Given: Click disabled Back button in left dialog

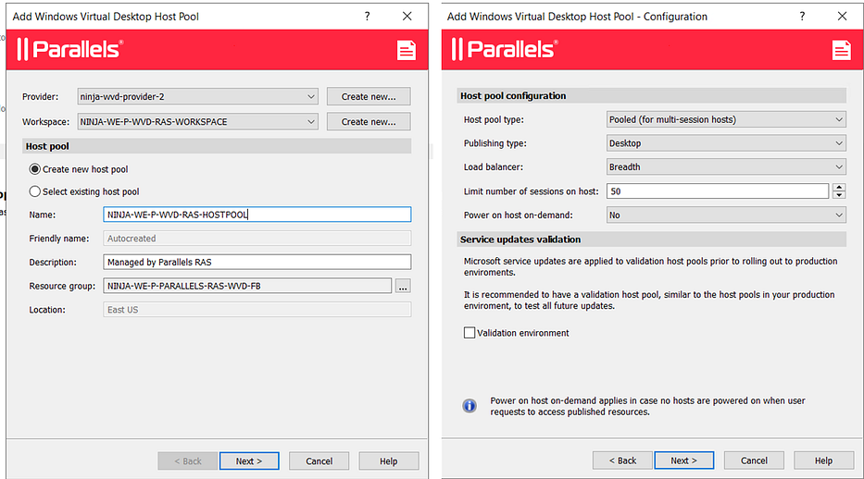Looking at the screenshot, I should (x=188, y=461).
